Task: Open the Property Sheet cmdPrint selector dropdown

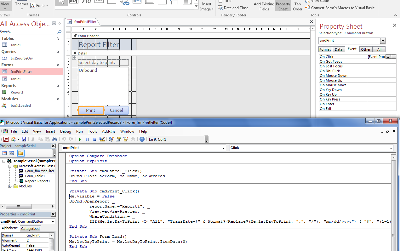Action: pyautogui.click(x=383, y=41)
